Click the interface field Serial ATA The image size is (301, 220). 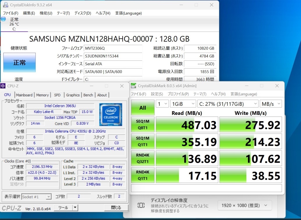click(x=113, y=64)
